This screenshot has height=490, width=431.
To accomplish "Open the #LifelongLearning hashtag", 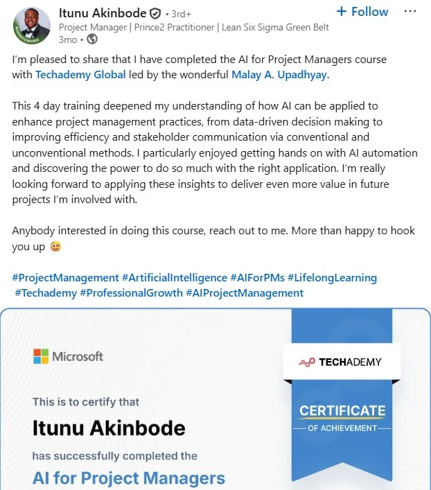I will tap(334, 277).
